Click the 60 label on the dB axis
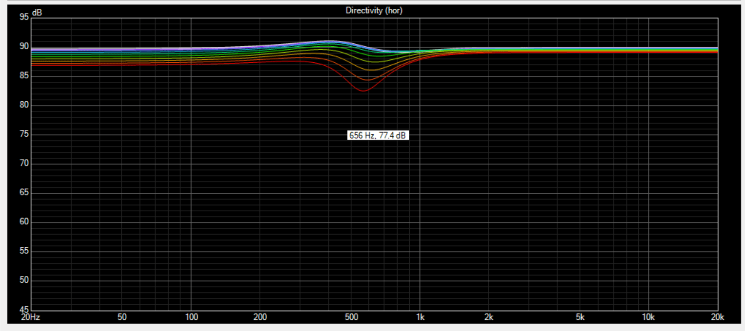This screenshot has height=331, width=745. (x=24, y=222)
